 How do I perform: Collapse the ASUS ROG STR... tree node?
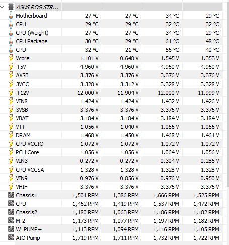click(2, 7)
